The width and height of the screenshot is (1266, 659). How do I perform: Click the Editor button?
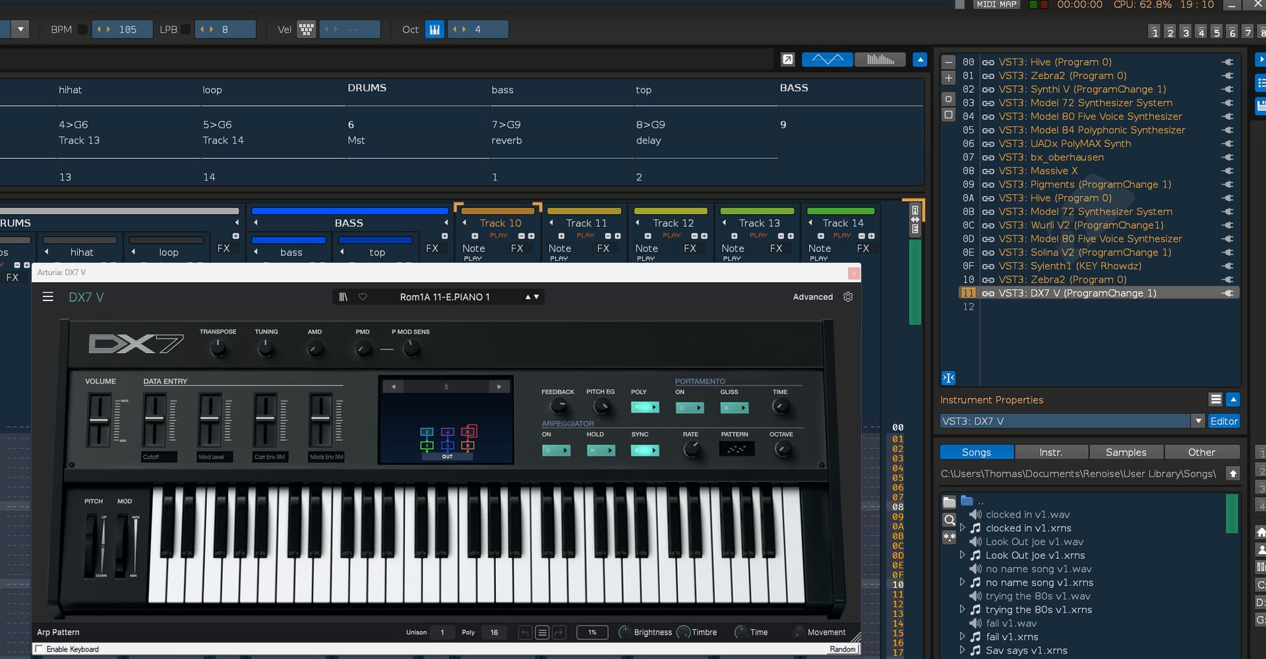tap(1224, 421)
